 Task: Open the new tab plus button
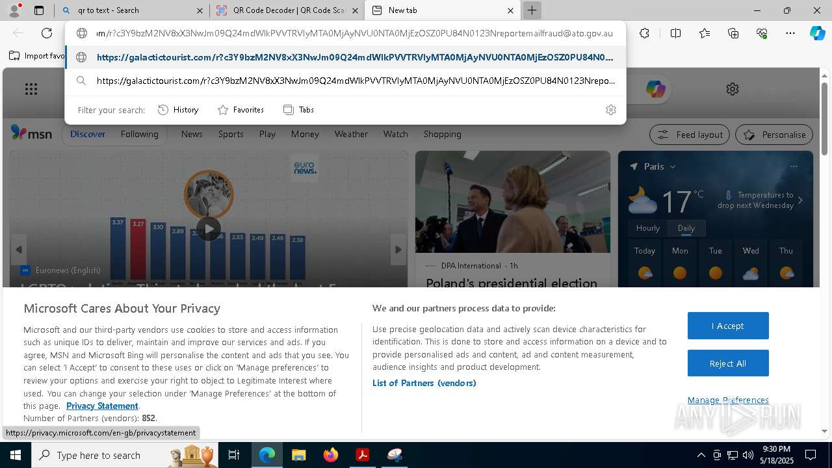(532, 10)
